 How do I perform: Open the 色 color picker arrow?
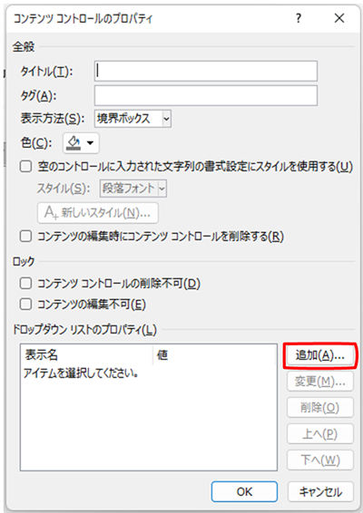(x=90, y=143)
